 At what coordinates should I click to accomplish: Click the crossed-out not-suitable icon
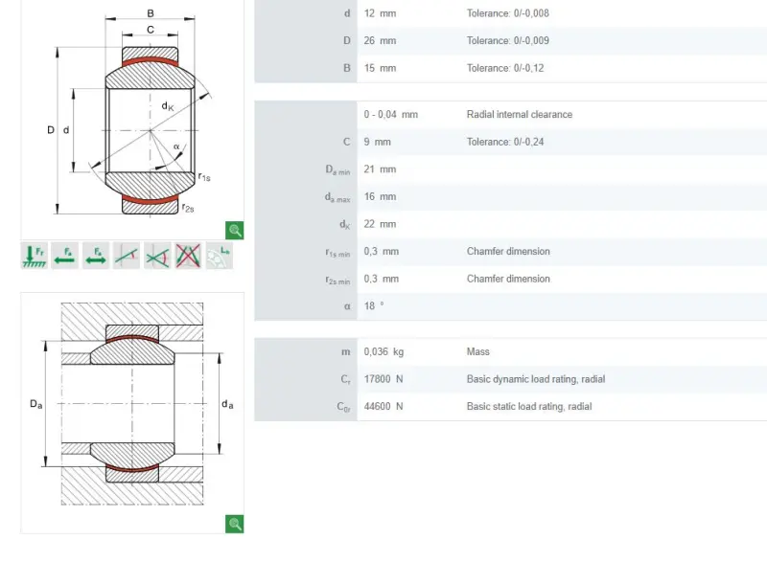(x=188, y=256)
